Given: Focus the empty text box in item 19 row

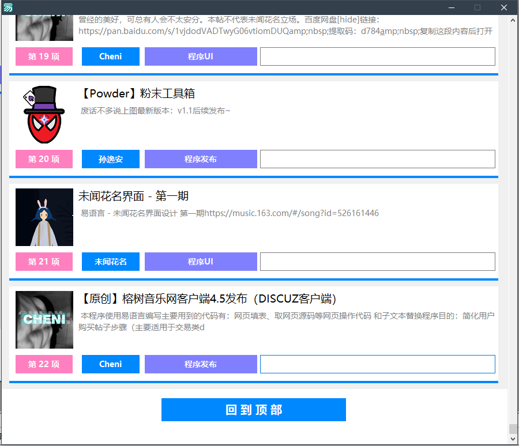Looking at the screenshot, I should tap(378, 56).
